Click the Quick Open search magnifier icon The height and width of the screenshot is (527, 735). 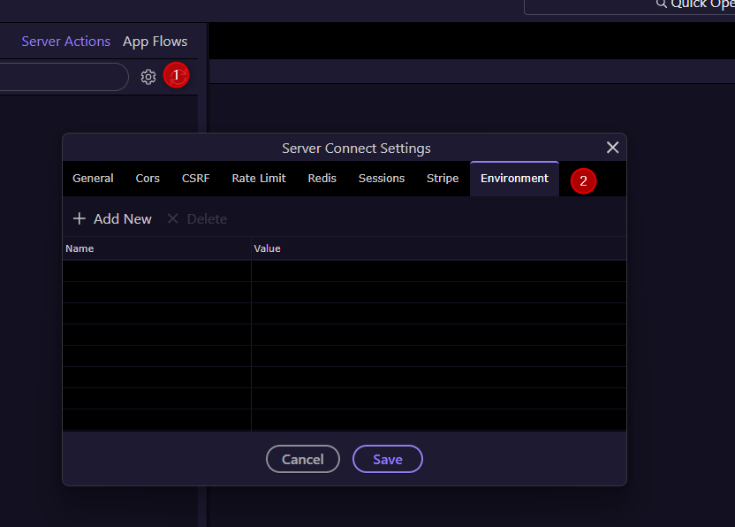(x=661, y=4)
